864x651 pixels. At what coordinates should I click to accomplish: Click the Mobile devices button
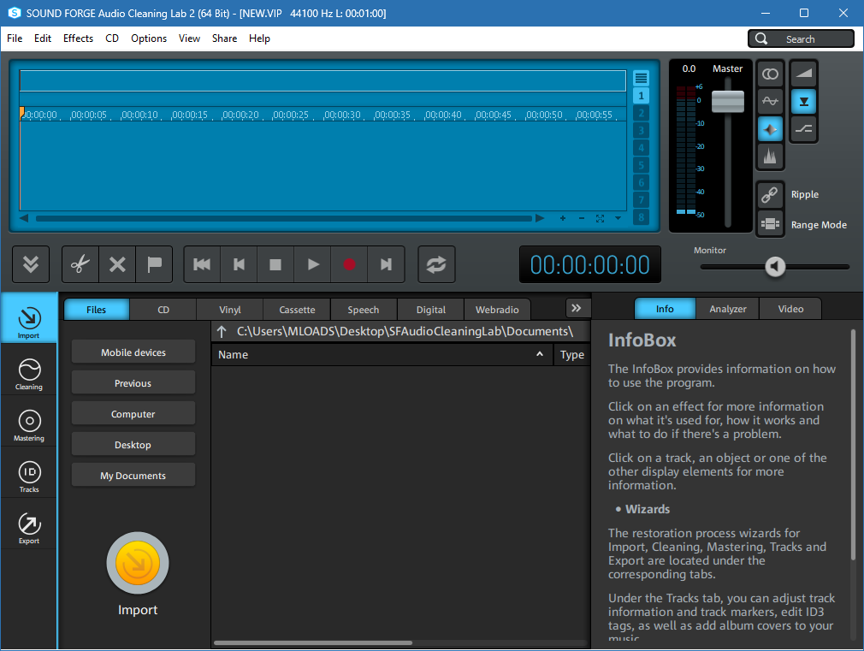133,352
